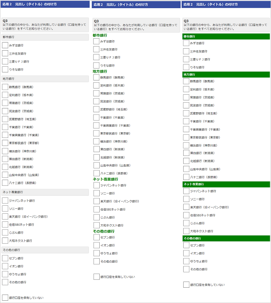
Task: Check 八十二銀行（長野県） in the green-bar-heading form
Action: pyautogui.click(x=186, y=177)
